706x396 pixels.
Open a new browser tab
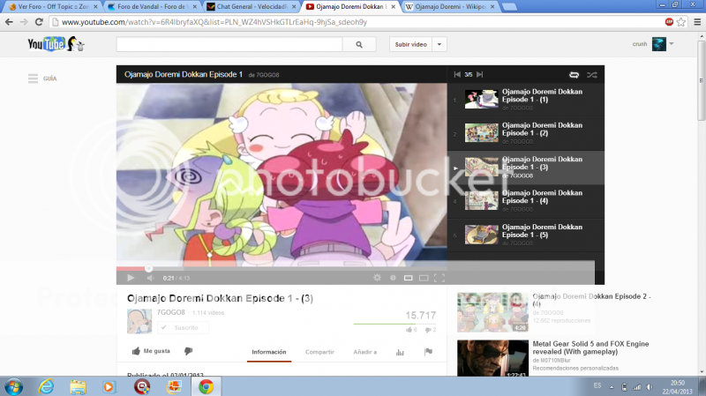tap(509, 7)
